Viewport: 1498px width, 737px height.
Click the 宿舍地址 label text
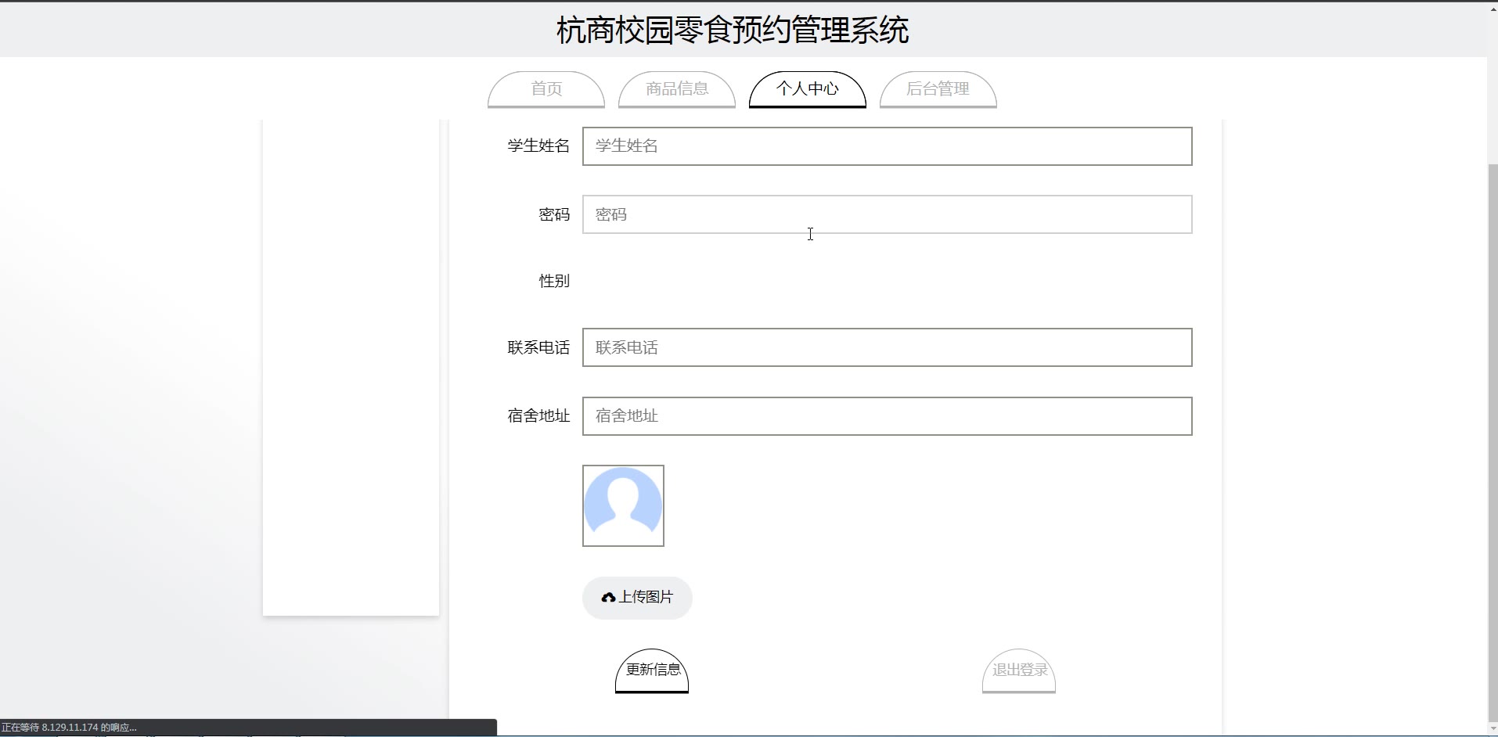pos(538,416)
